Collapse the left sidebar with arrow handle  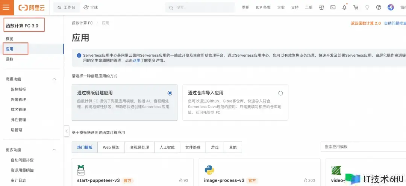(67, 131)
